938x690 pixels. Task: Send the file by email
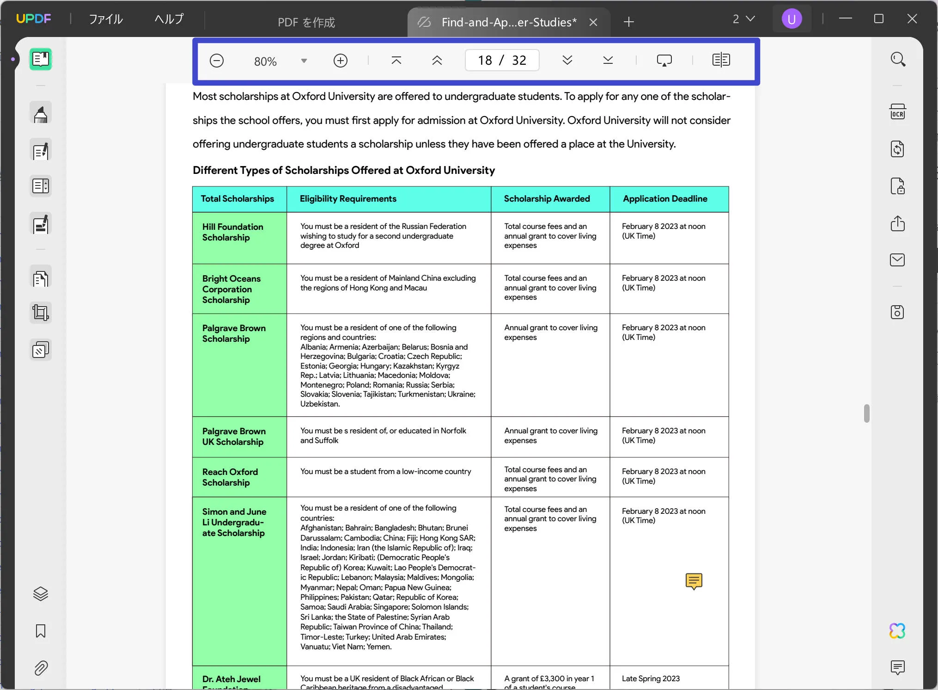point(898,260)
